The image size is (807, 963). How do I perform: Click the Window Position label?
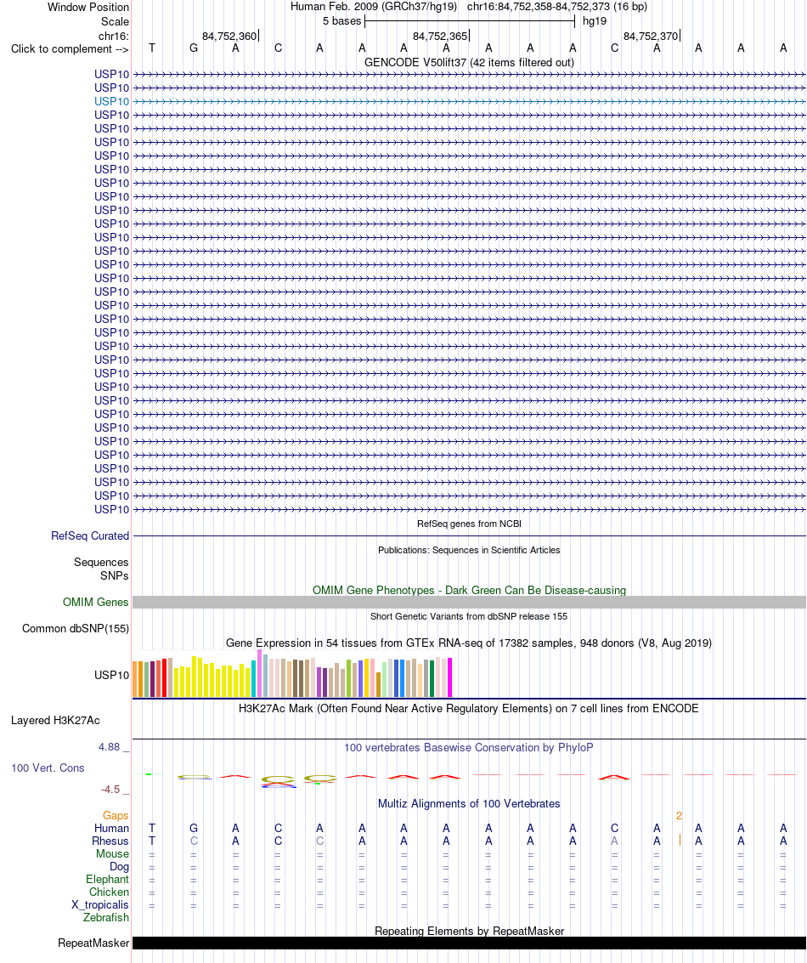(x=88, y=8)
